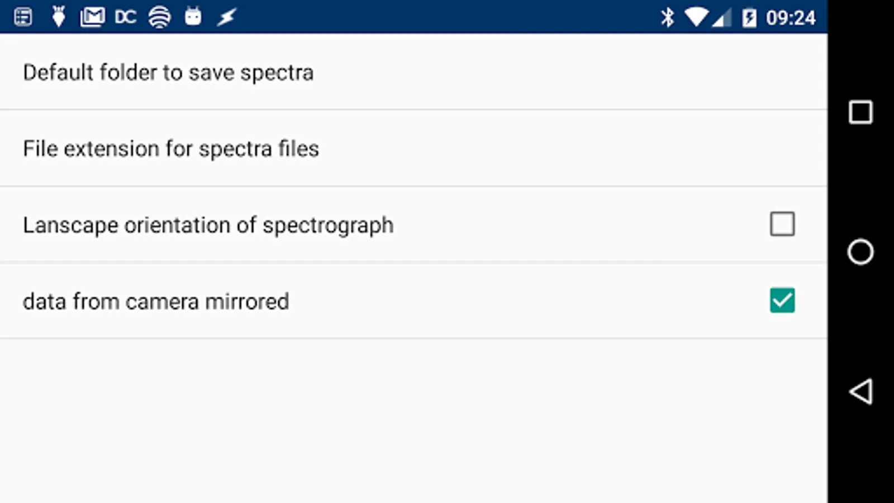Screen dimensions: 894x503
Task: Tap the DC notification icon
Action: coord(125,17)
